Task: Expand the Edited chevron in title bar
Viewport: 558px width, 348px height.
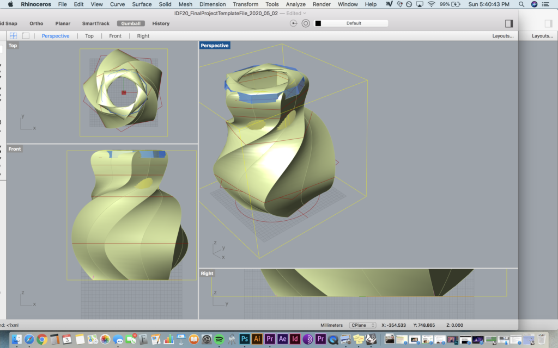Action: click(x=304, y=13)
